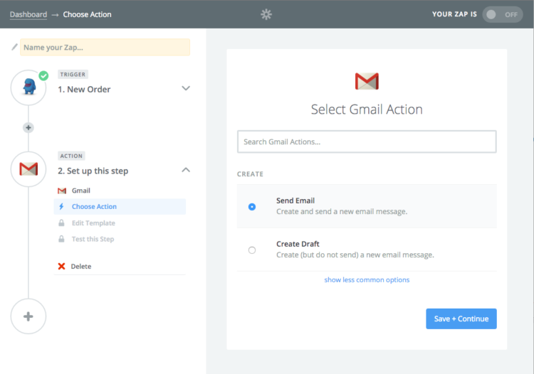Click the lock icon beside Edit Template
The image size is (534, 374).
(x=61, y=223)
